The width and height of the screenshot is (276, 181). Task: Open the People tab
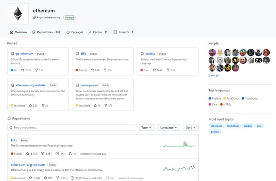click(x=98, y=32)
